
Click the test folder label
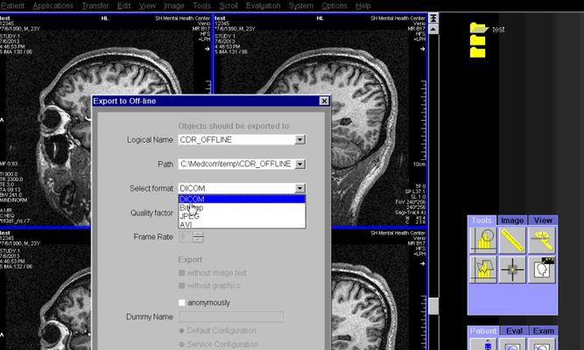498,29
